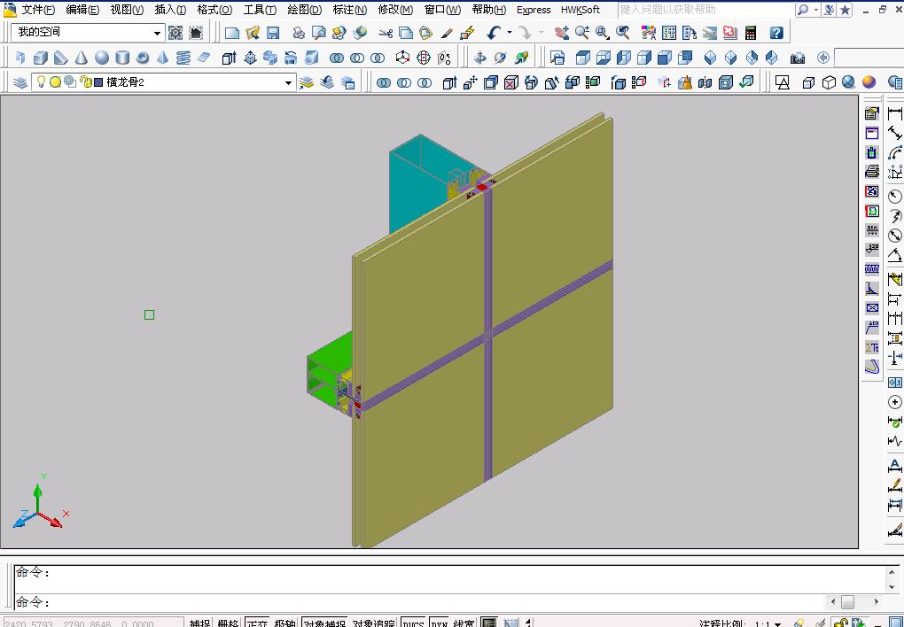This screenshot has height=627, width=904.
Task: Click the Undo arrow icon
Action: coord(493,33)
